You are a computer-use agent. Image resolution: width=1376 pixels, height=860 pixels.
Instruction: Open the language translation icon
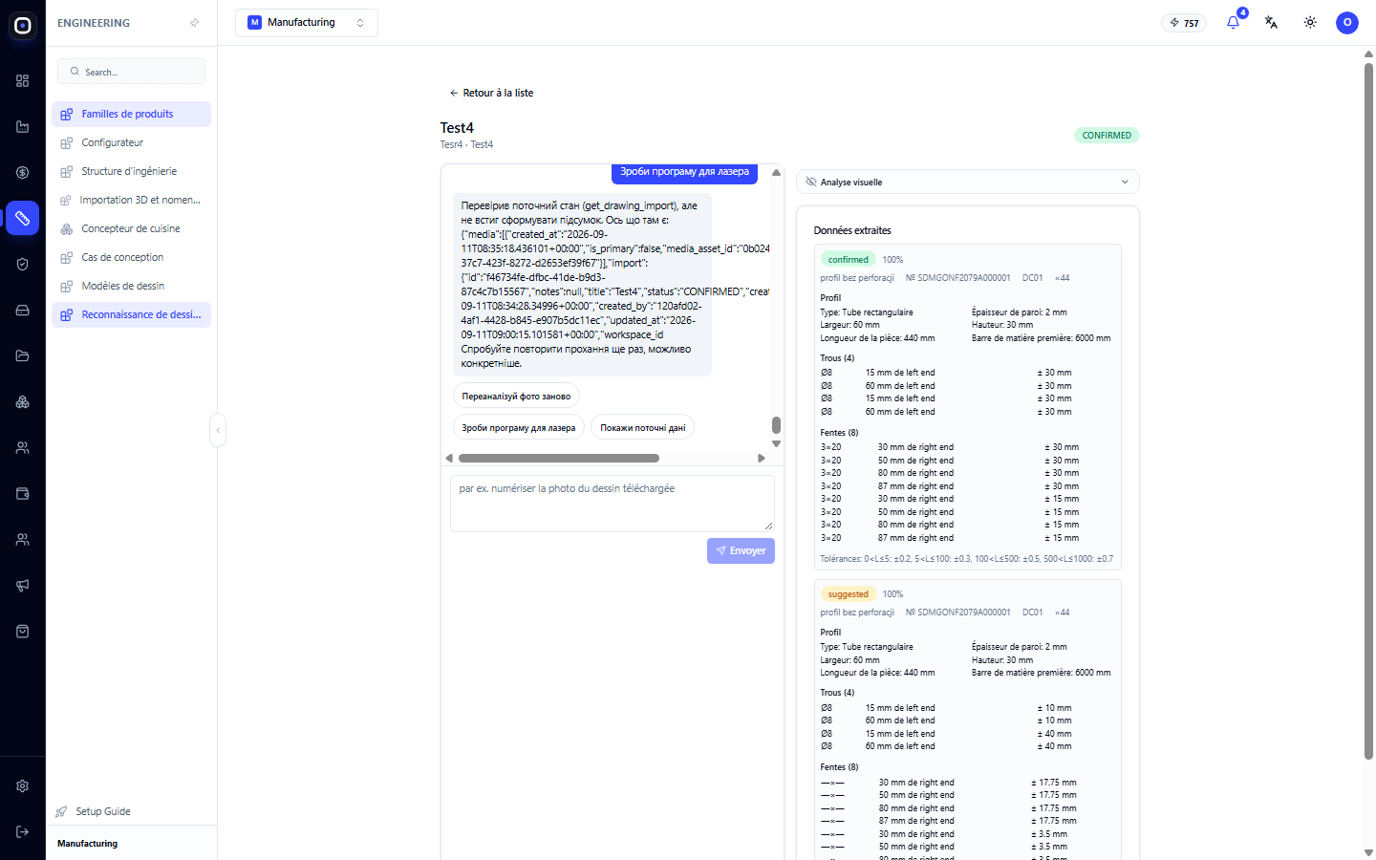(x=1272, y=22)
